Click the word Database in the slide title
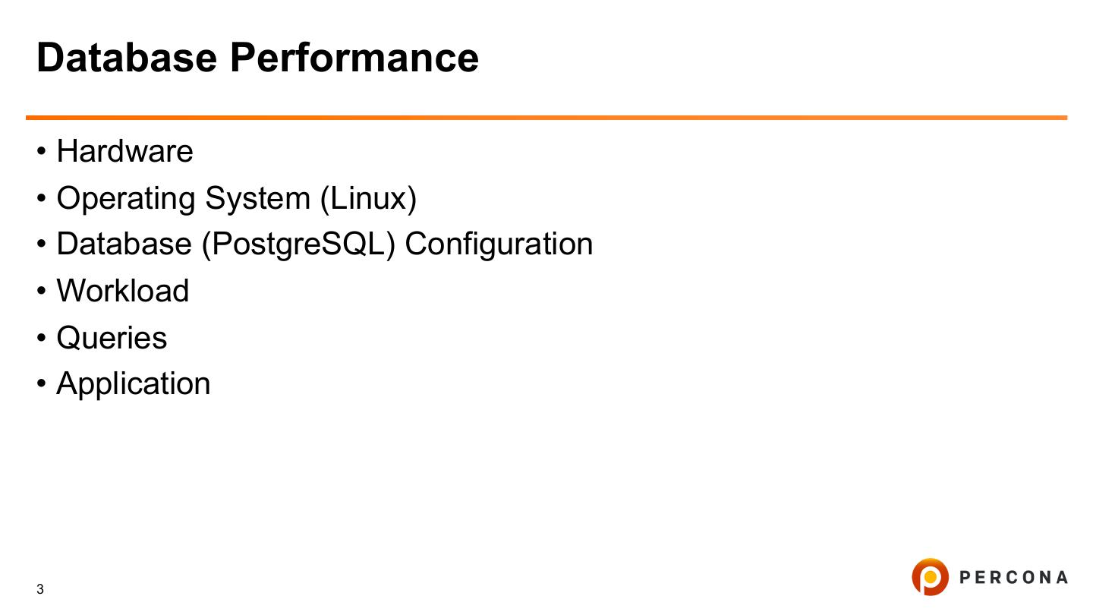This screenshot has height=615, width=1093. 127,58
